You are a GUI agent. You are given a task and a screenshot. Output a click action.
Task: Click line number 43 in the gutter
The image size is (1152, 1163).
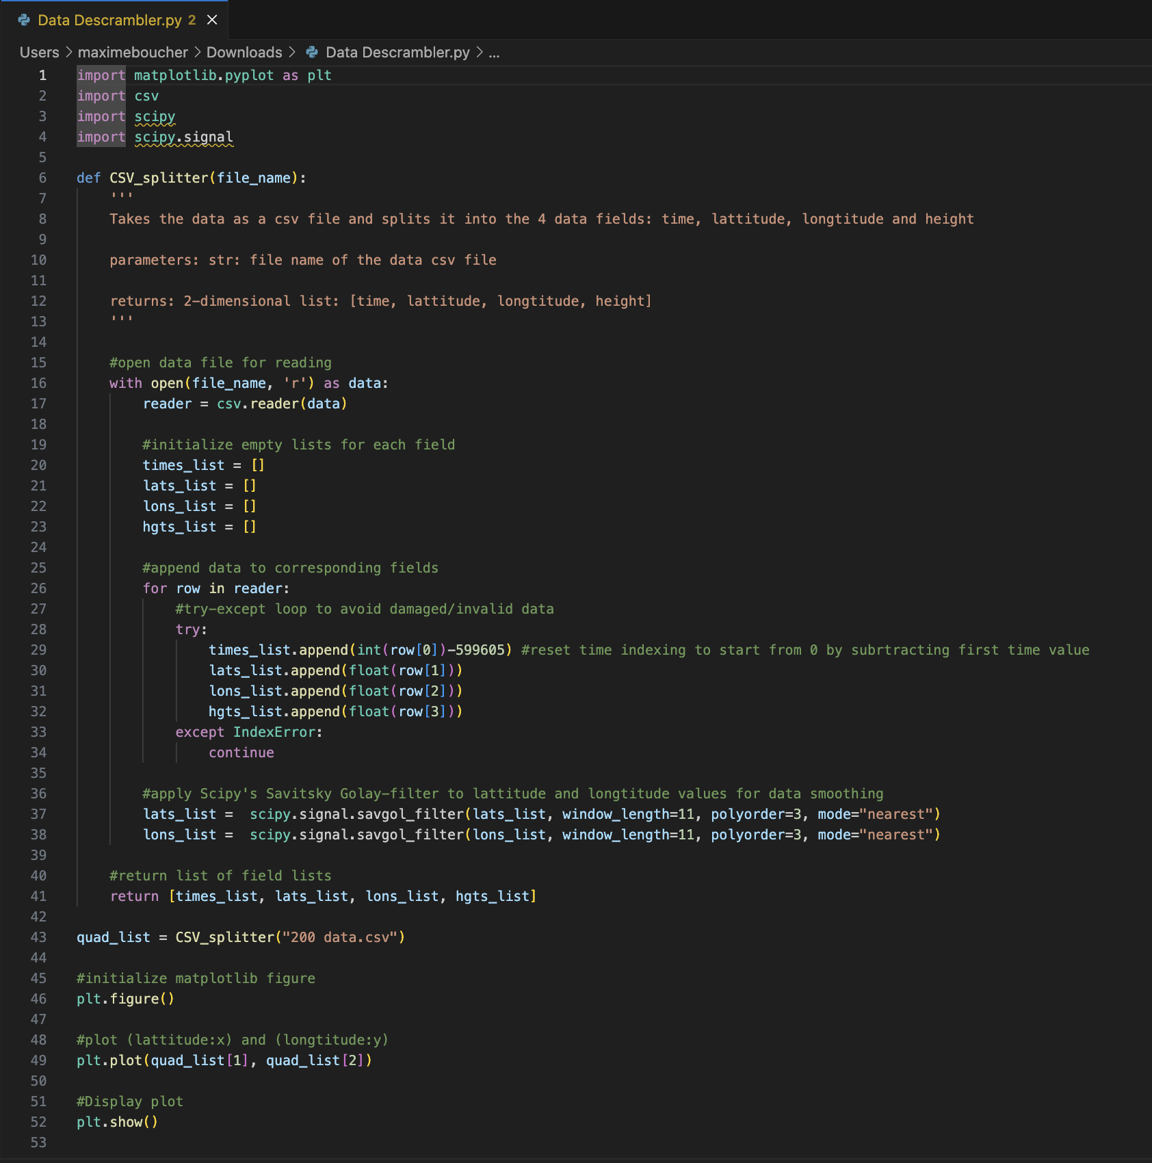[x=38, y=937]
